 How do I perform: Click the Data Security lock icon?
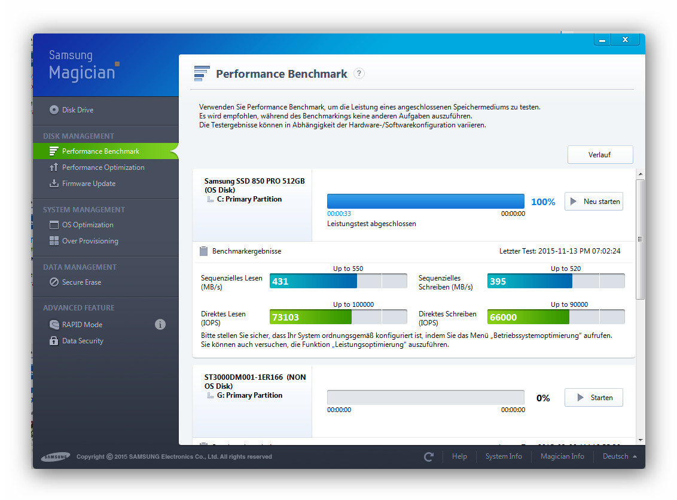point(54,341)
